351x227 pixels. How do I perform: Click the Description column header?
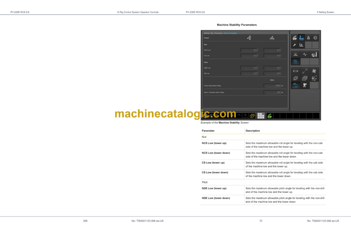252,131
